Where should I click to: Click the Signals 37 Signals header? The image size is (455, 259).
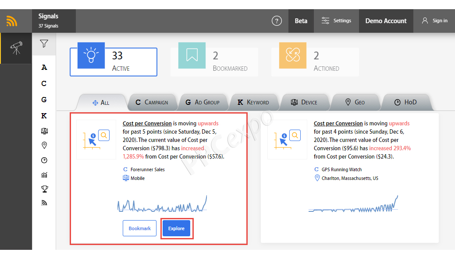point(54,21)
